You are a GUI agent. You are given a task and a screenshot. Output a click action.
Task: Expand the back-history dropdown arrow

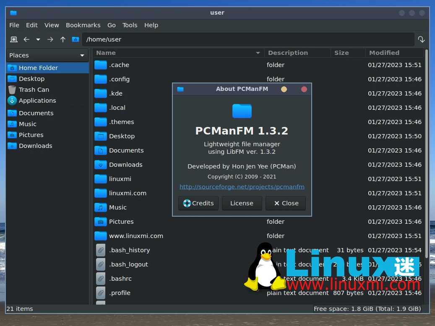(x=37, y=39)
